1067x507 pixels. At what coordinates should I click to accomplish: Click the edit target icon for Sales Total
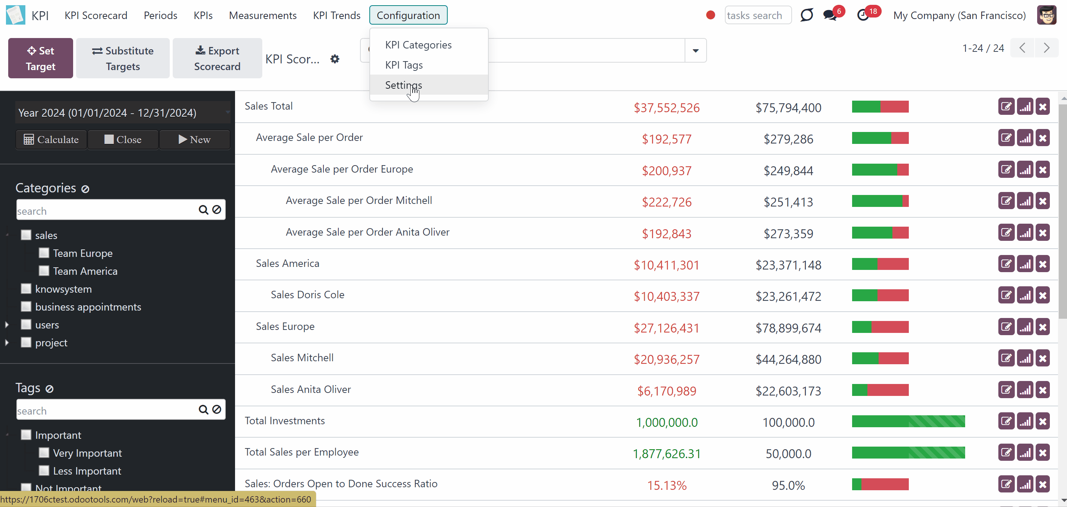1006,107
